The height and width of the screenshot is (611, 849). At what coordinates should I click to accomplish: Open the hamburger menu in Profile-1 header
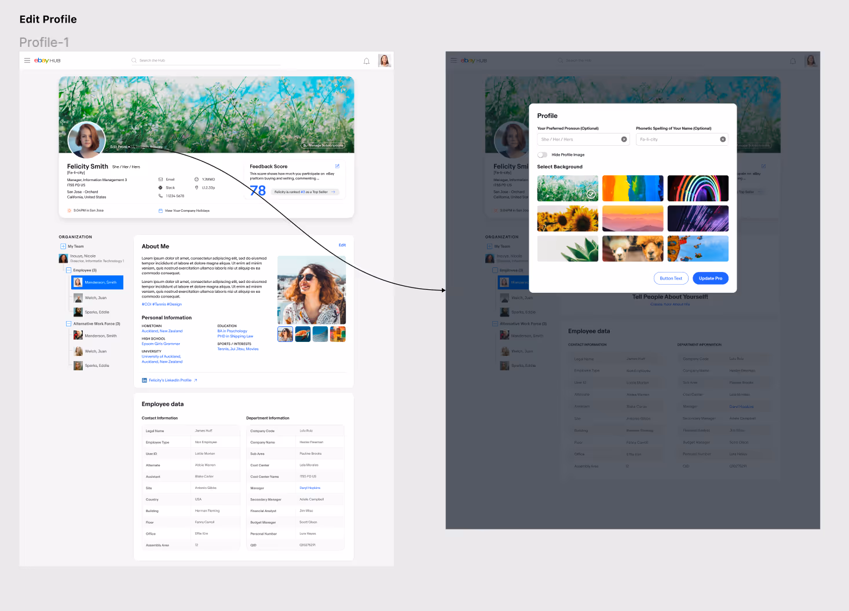(27, 60)
